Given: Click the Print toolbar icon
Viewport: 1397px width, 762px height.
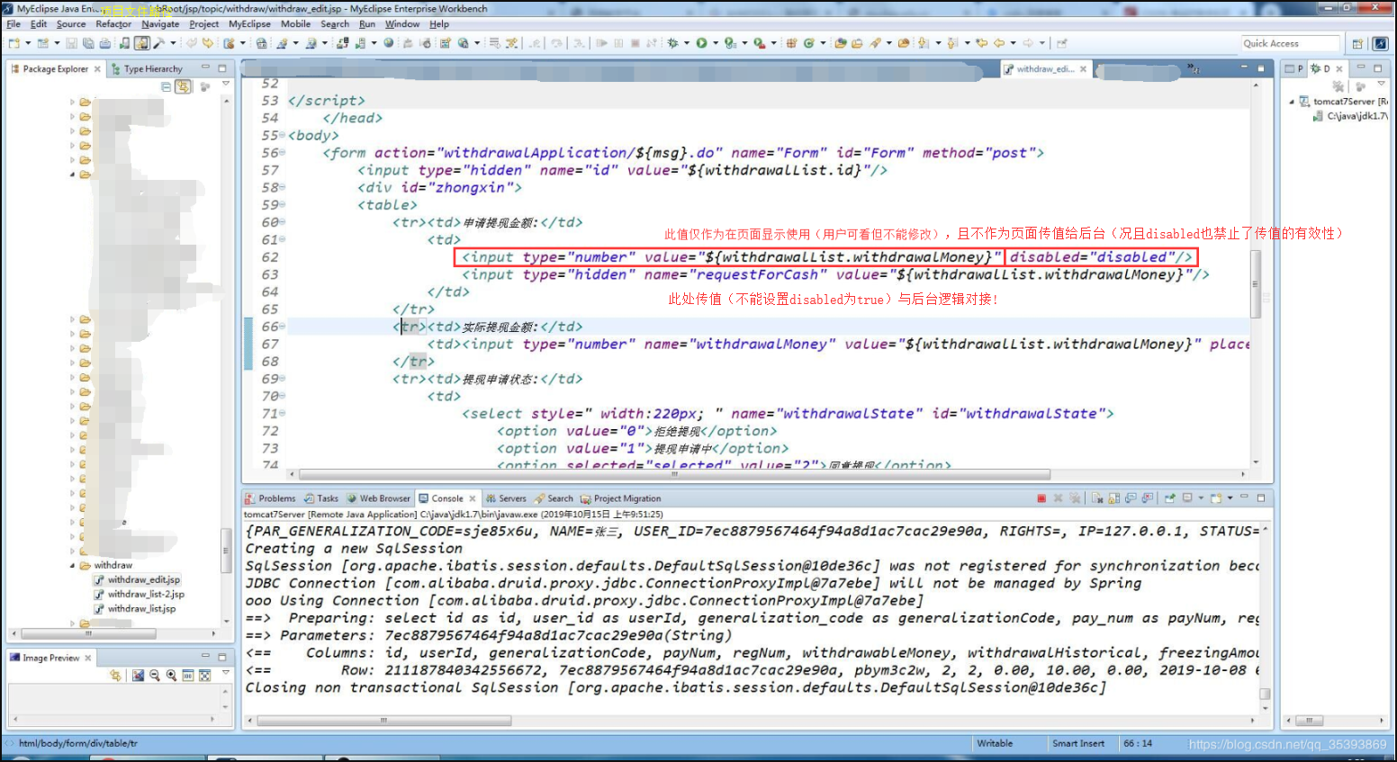Looking at the screenshot, I should tap(104, 43).
